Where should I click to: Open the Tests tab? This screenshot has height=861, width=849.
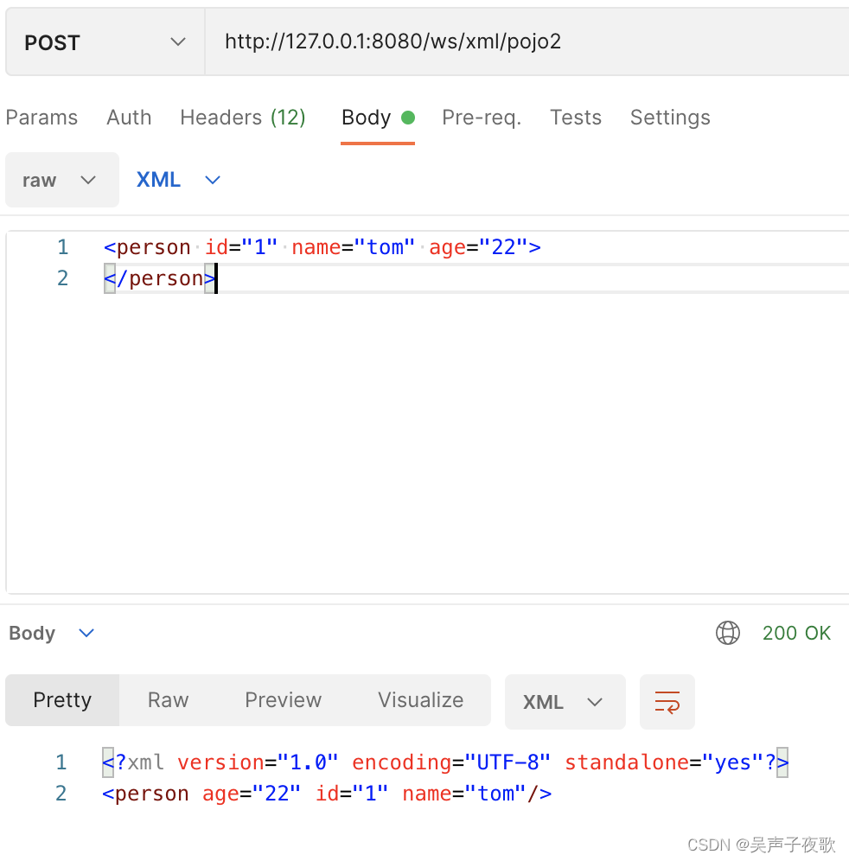tap(576, 118)
